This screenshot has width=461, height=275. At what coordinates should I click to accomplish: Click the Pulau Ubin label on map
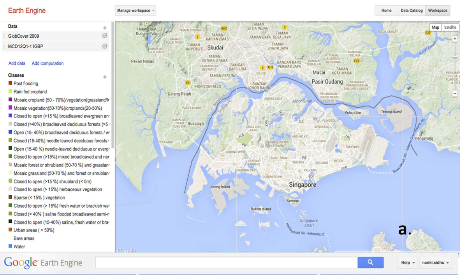[353, 113]
